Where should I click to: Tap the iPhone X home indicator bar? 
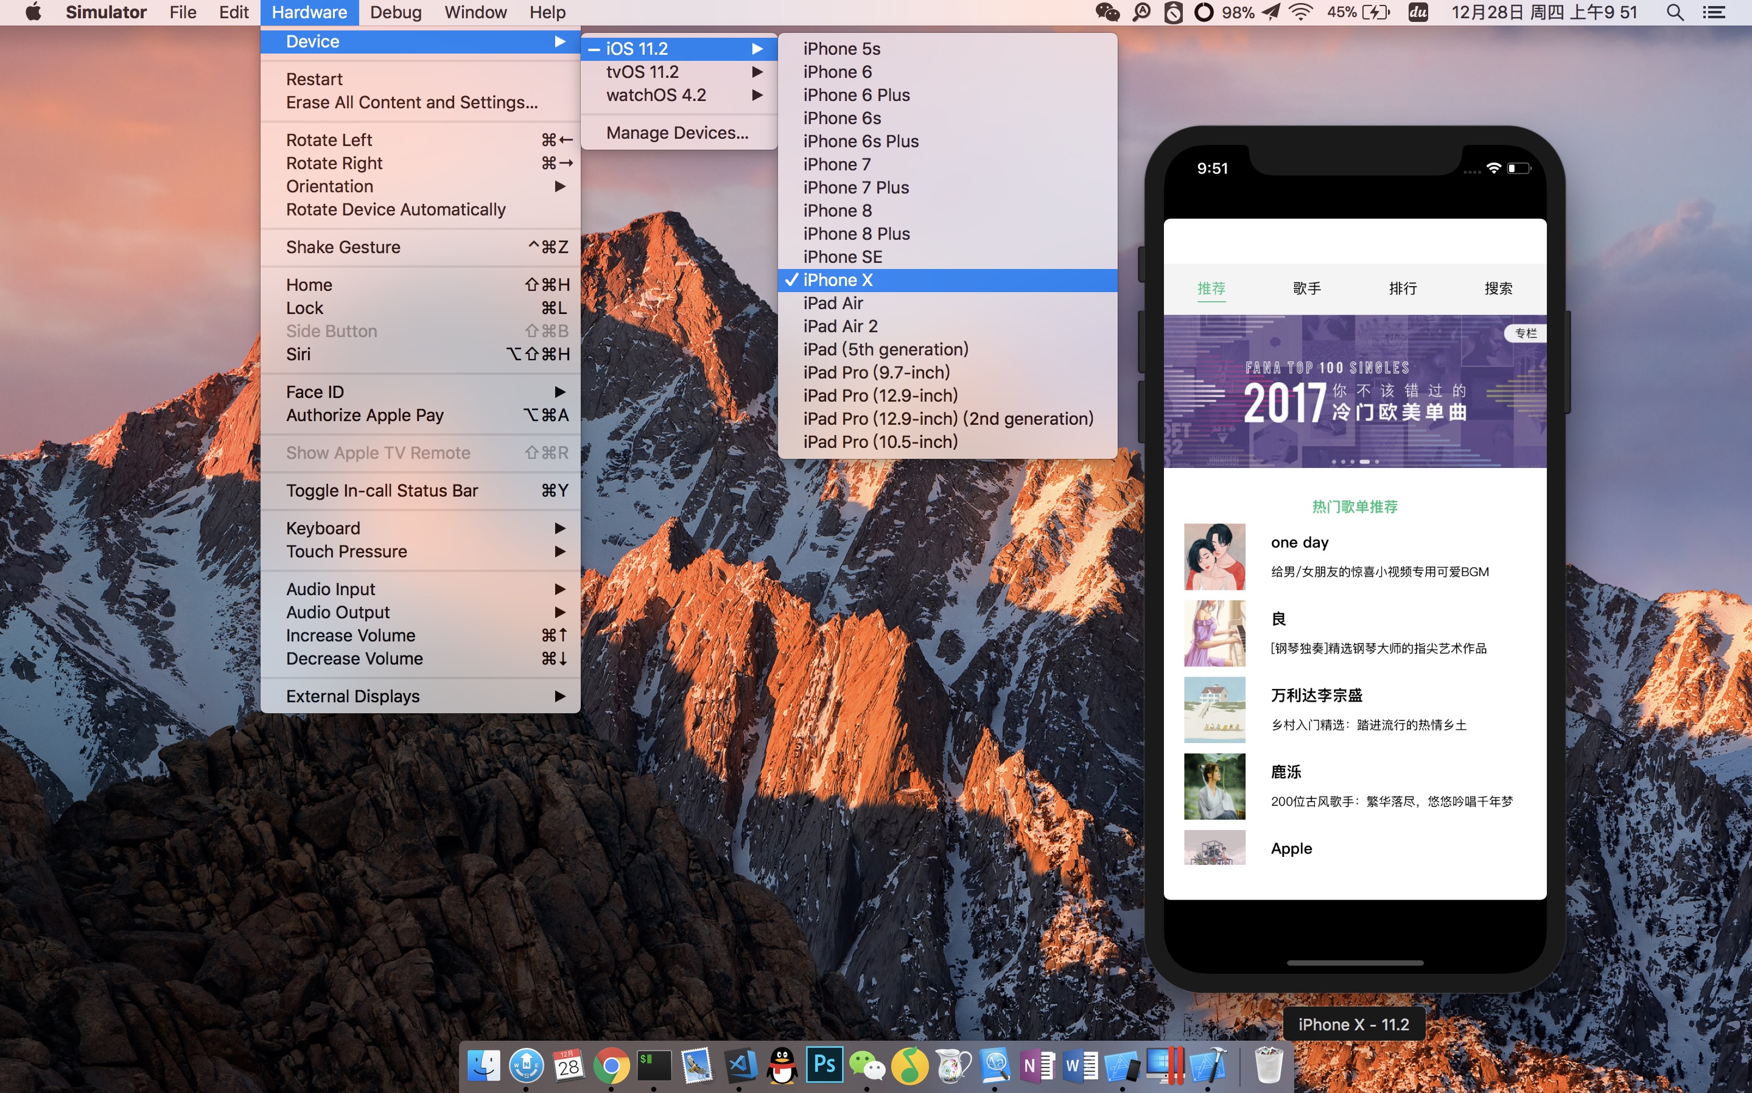pos(1355,963)
